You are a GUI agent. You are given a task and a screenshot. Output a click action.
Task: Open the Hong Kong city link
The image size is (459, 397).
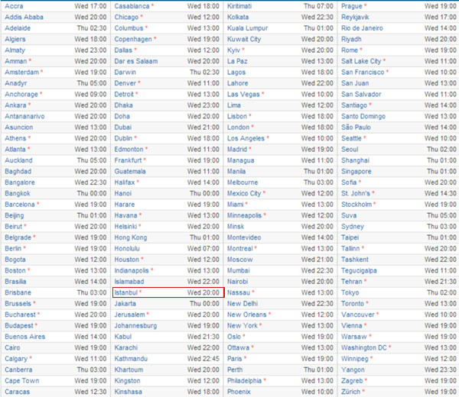point(131,237)
